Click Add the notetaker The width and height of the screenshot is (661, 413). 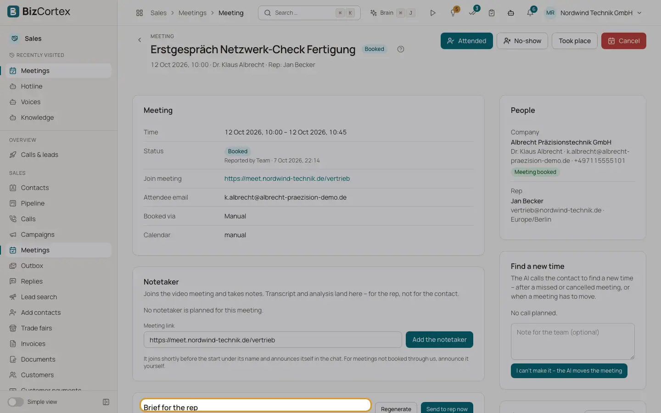click(x=439, y=340)
